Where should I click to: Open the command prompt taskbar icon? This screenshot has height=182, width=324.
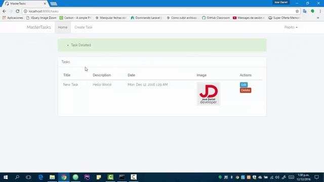coord(122,177)
